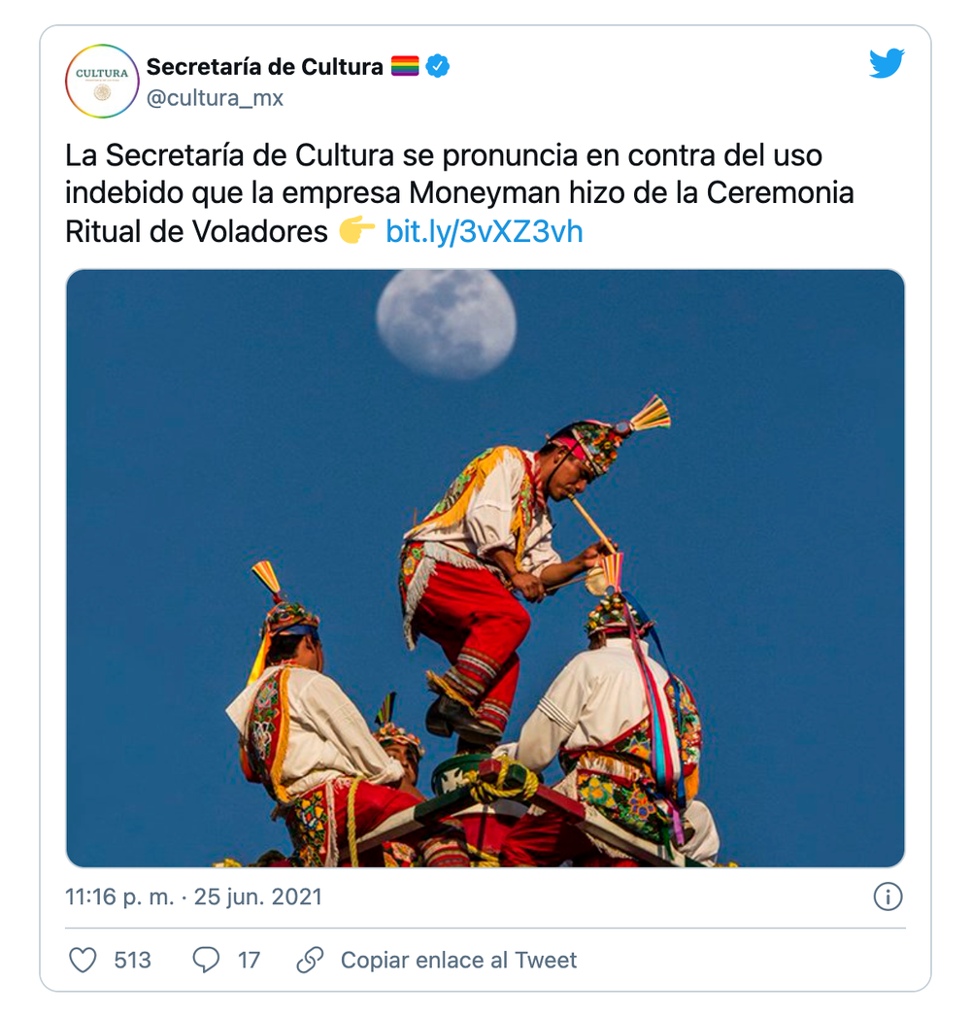
Task: Open the Secretaría de Cultura profile avatar
Action: (102, 82)
